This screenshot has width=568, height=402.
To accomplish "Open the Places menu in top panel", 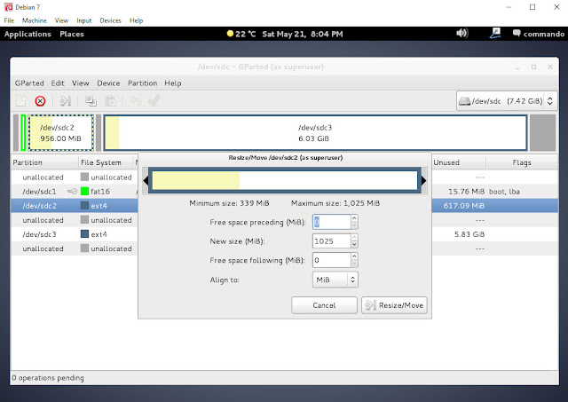I will [x=72, y=34].
